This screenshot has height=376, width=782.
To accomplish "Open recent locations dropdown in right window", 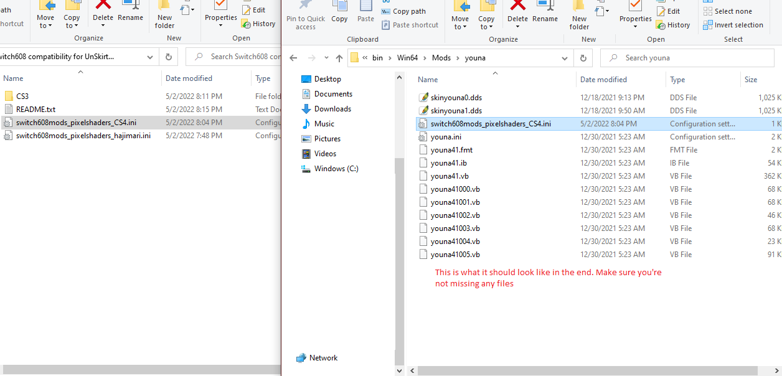I will 325,58.
